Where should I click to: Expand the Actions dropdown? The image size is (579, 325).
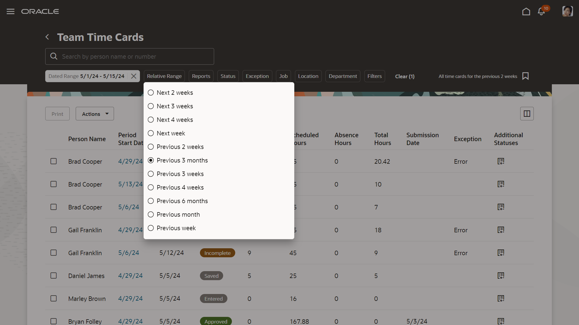click(x=95, y=114)
